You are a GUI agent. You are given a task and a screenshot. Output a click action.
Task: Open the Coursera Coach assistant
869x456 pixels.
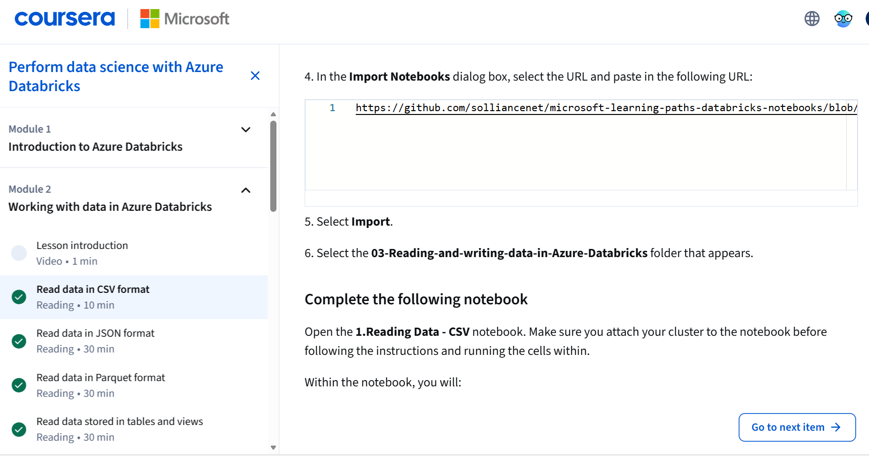point(843,19)
